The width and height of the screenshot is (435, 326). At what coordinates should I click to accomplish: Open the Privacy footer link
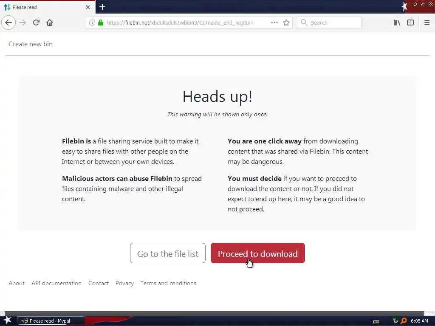[x=124, y=283]
